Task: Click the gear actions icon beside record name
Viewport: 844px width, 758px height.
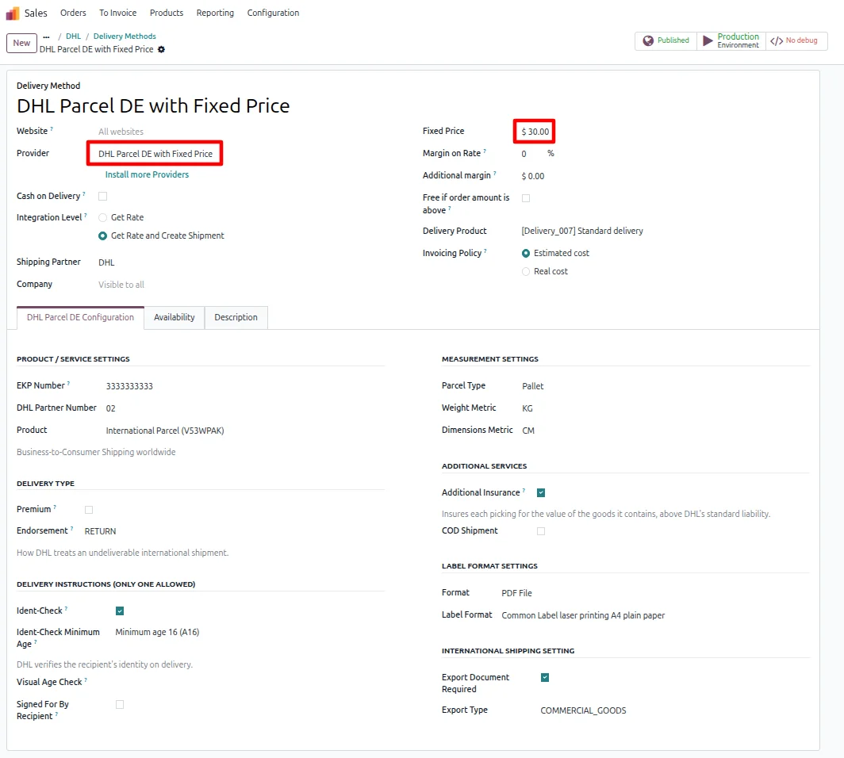Action: tap(161, 49)
